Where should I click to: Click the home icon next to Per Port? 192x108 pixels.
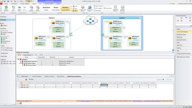pos(26,79)
